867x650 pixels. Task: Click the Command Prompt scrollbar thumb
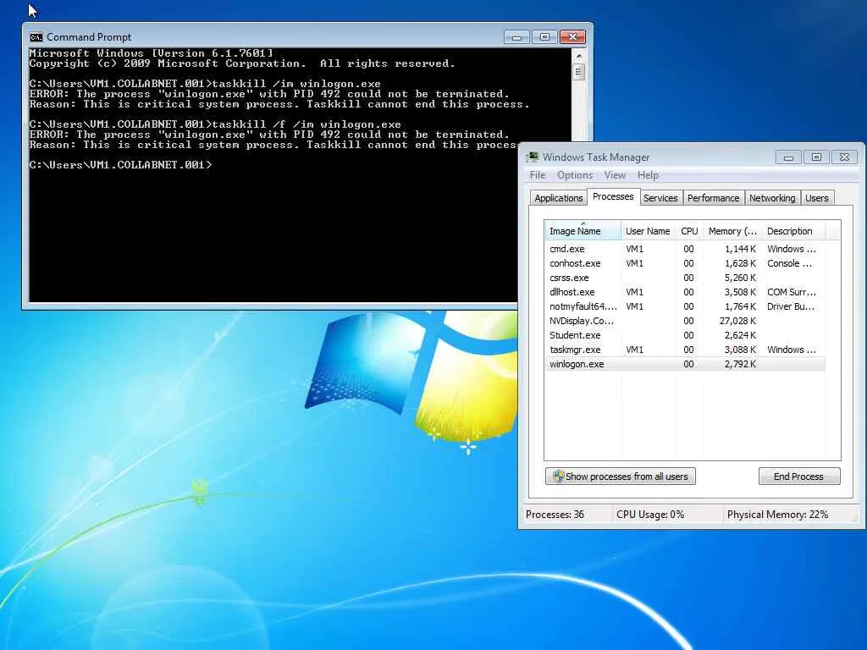[579, 72]
